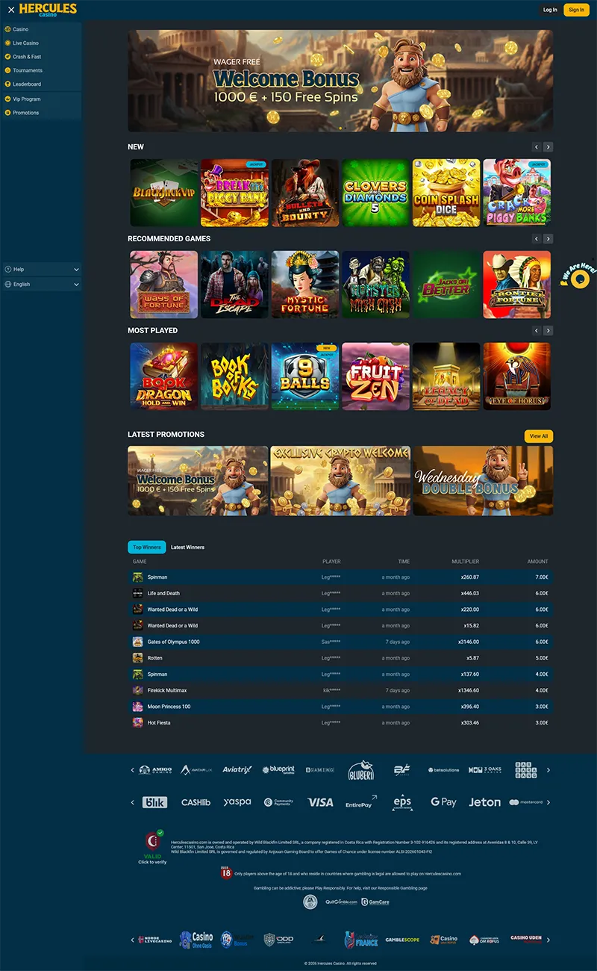Screen dimensions: 597x971
Task: Open the QuitGamble.com link
Action: (341, 902)
